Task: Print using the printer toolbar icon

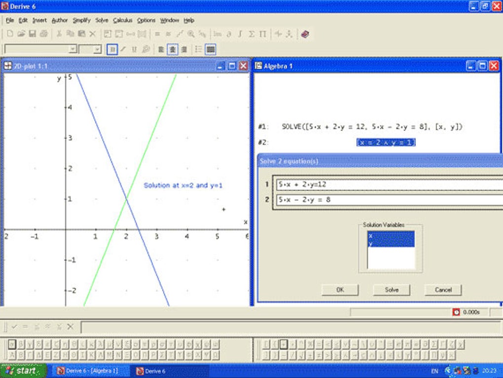Action: (x=43, y=34)
